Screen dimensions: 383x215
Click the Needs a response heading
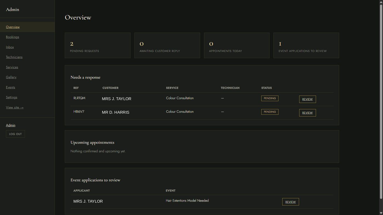pos(85,77)
